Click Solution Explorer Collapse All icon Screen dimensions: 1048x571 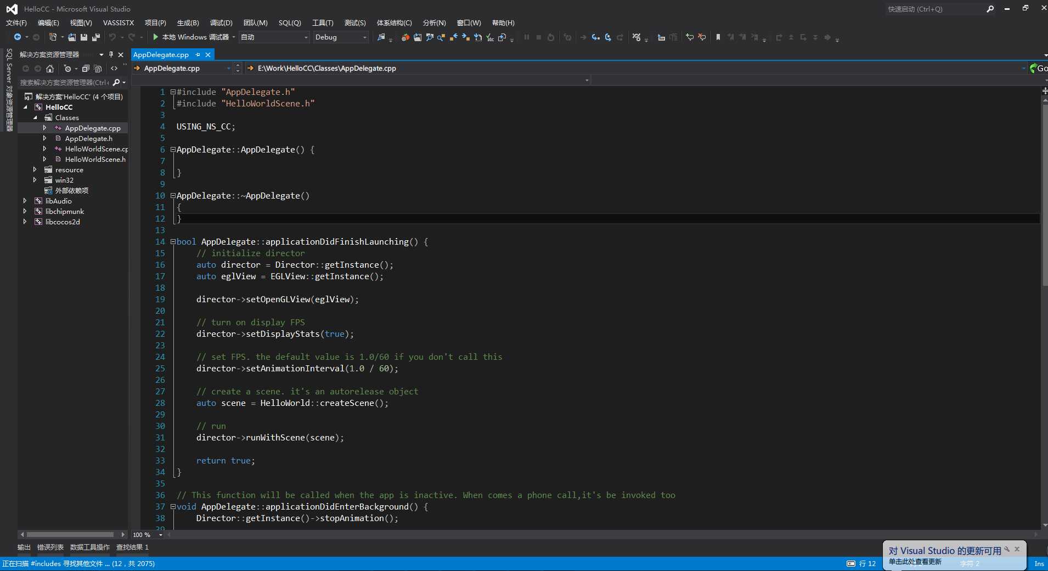coord(86,69)
